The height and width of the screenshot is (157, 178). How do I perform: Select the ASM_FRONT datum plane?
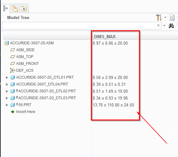(27, 64)
